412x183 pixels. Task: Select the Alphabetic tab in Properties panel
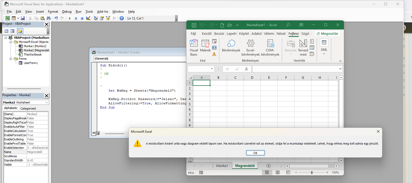11,108
